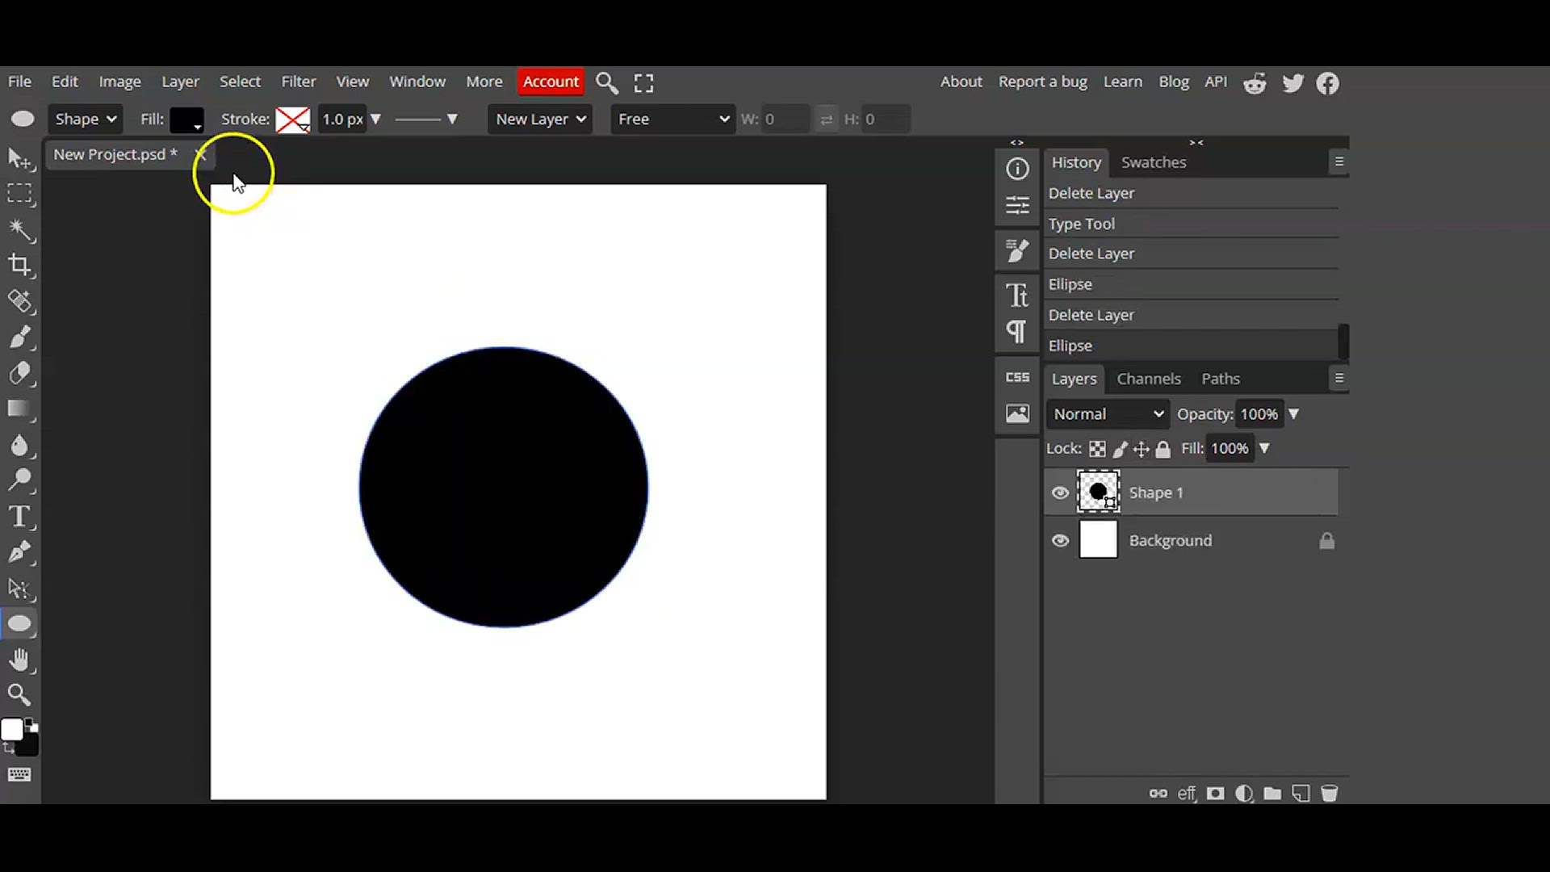This screenshot has width=1550, height=872.
Task: Open the History panel menu
Action: point(1338,162)
